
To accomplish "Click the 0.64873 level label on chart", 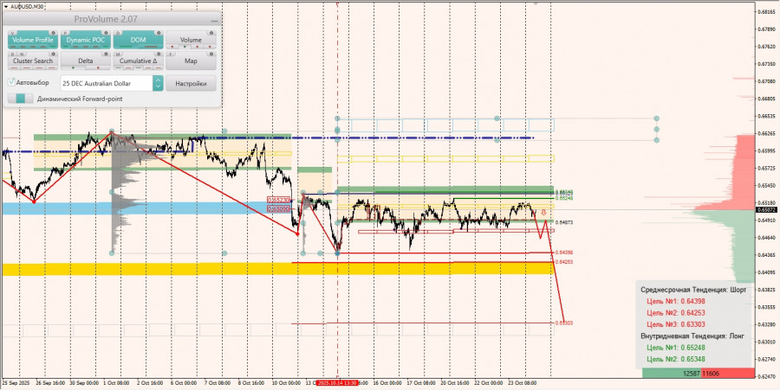I will 564,223.
